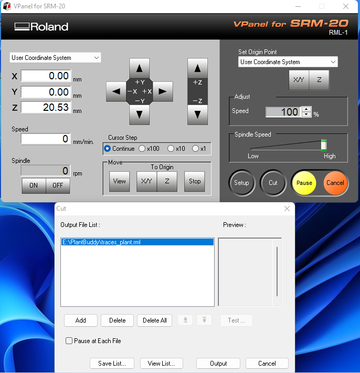Lower spindle with -Z arrow

(x=197, y=115)
